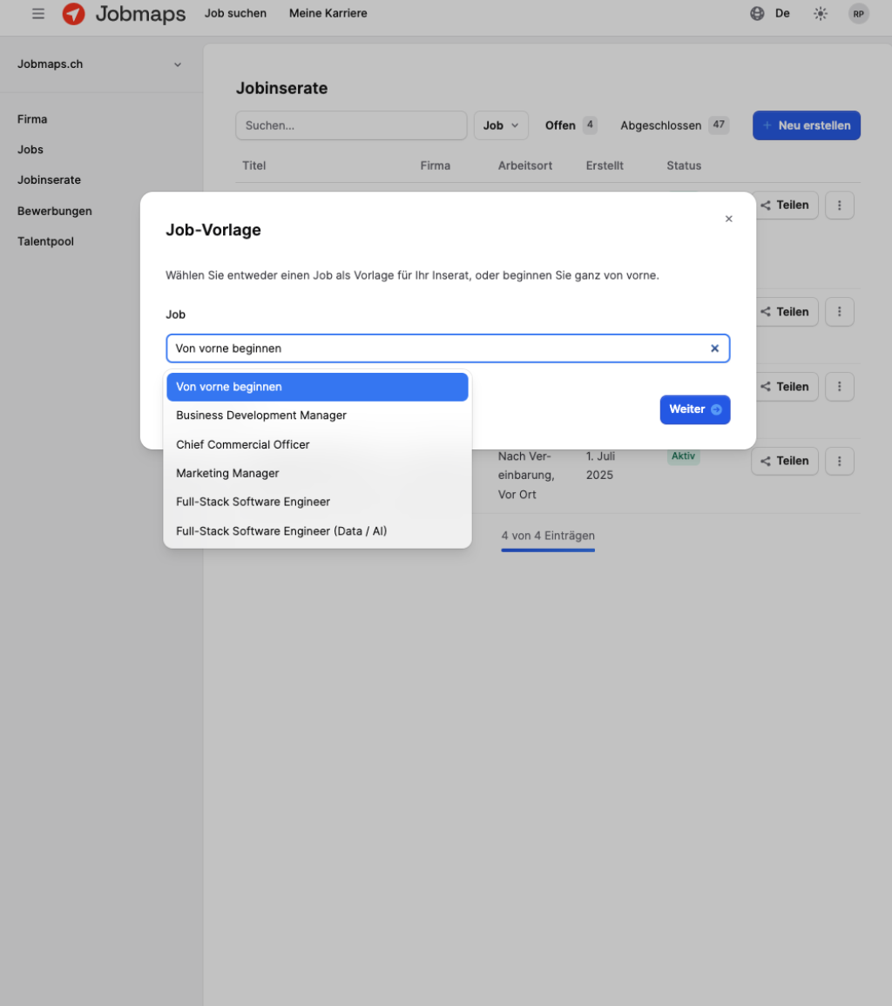Choose Chief Commercial Officer from list
This screenshot has height=1006, width=892.
tap(243, 444)
